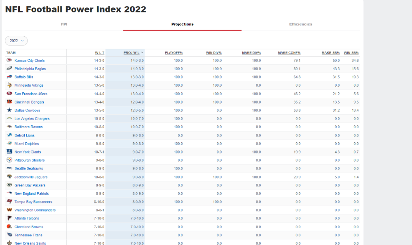Open the Washington Commanders team link
The image size is (412, 245).
35,210
